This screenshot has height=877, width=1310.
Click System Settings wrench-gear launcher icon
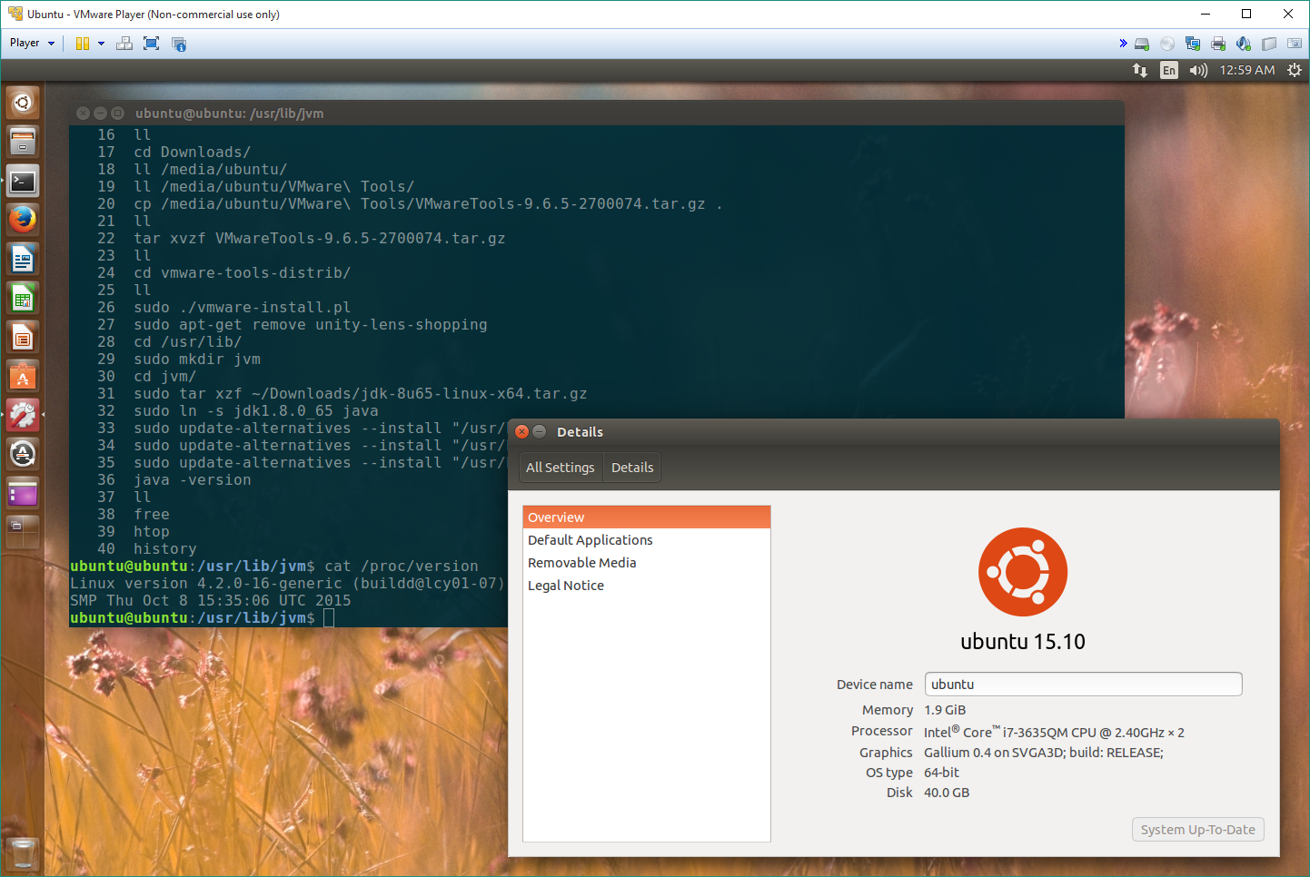coord(23,416)
